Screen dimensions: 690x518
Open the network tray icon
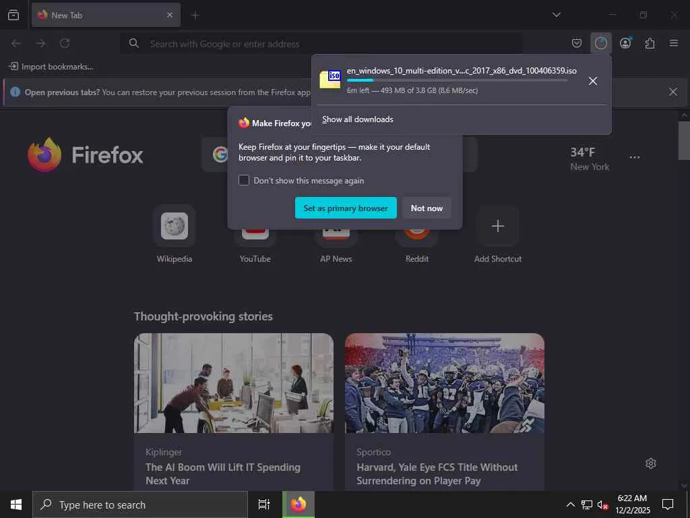[x=587, y=505]
